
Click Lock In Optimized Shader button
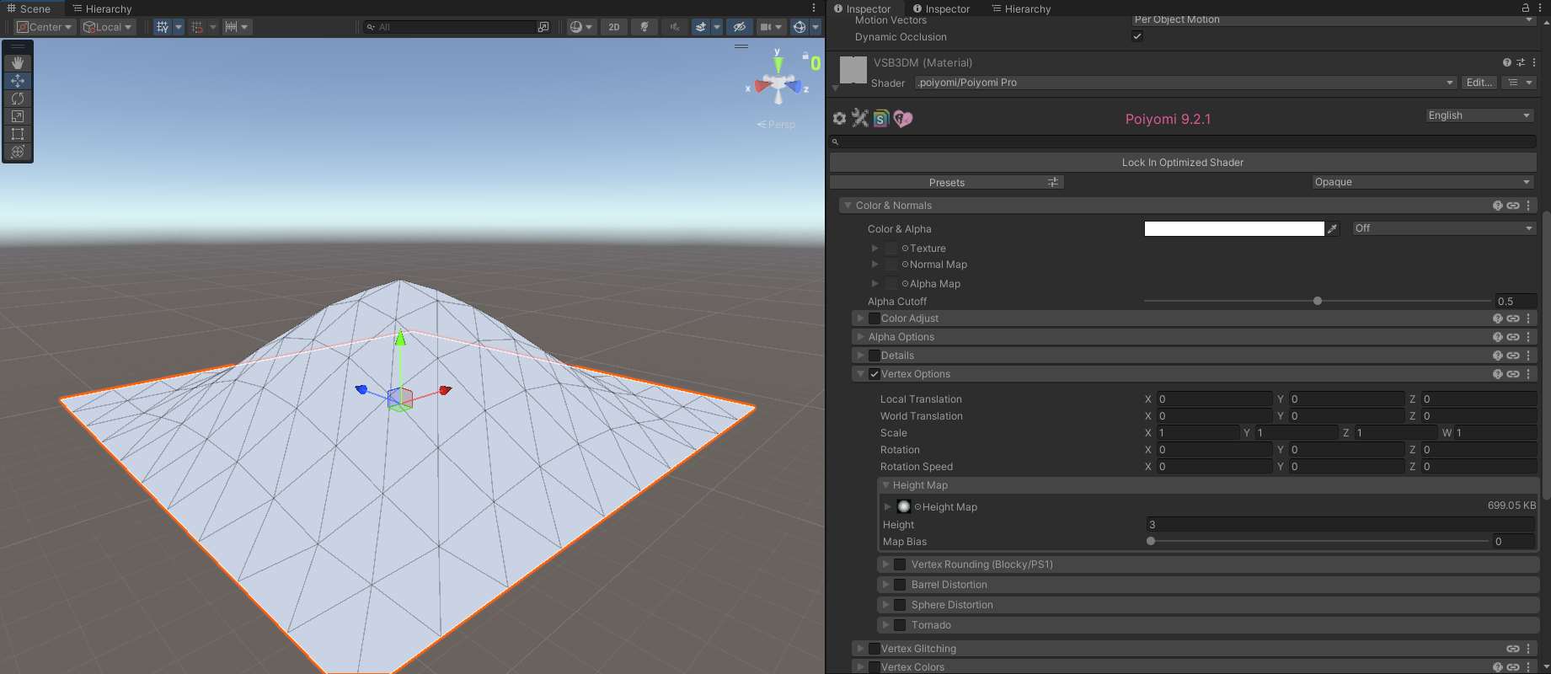1183,163
